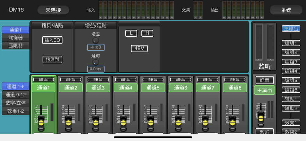Click the 通道3 fader knob
Screen dimensions: 306x141
pos(95,123)
